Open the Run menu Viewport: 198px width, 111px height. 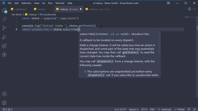(x=50, y=3)
